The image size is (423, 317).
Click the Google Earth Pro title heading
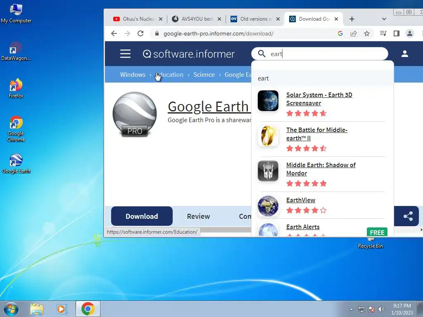(209, 106)
